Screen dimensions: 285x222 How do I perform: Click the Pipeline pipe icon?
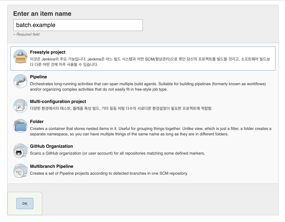tap(20, 81)
